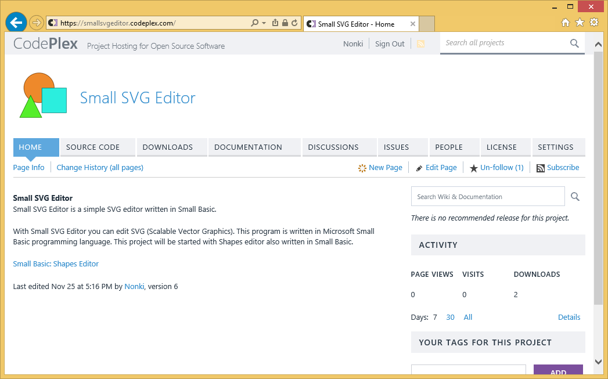Viewport: 608px width, 379px height.
Task: Go to the DOCUMENTATION tab
Action: (254, 147)
